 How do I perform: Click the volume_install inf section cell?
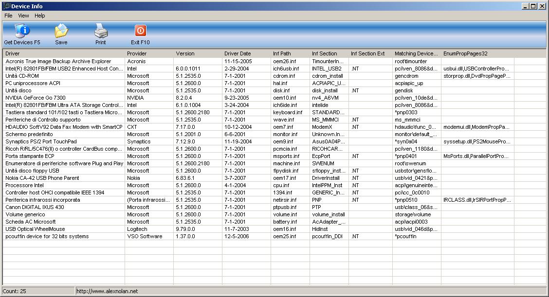pos(329,214)
